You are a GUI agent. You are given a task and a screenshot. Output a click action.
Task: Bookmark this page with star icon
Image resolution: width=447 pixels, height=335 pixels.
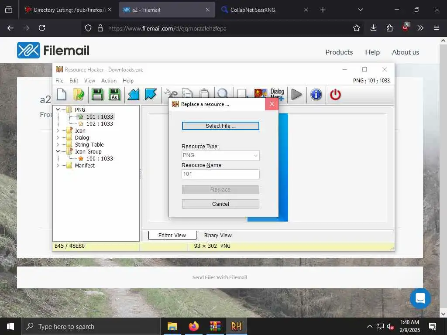(356, 28)
